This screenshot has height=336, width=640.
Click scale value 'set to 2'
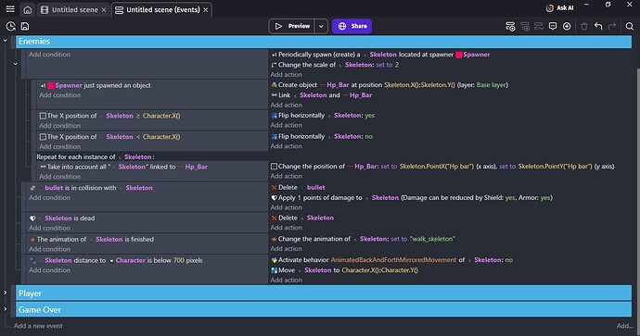point(388,65)
